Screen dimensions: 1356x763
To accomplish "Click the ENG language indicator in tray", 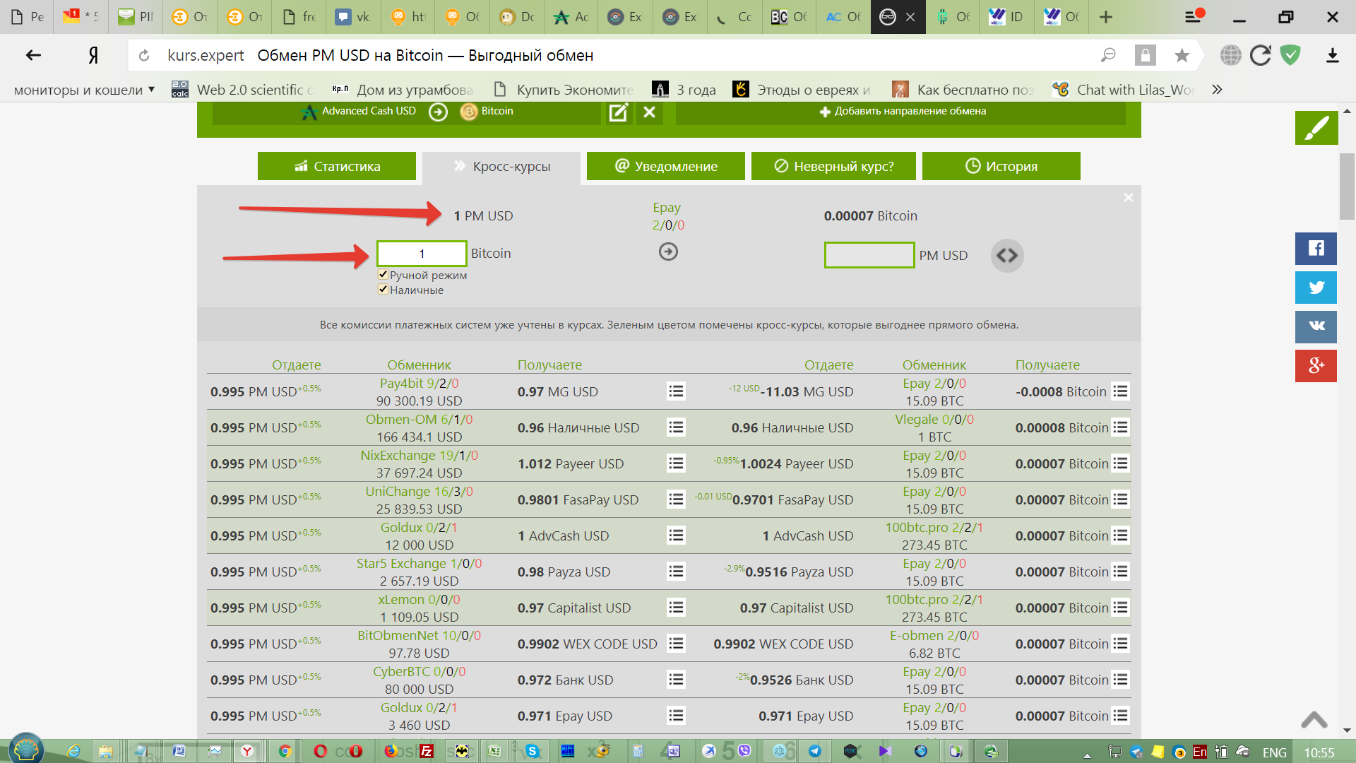I will [1274, 752].
